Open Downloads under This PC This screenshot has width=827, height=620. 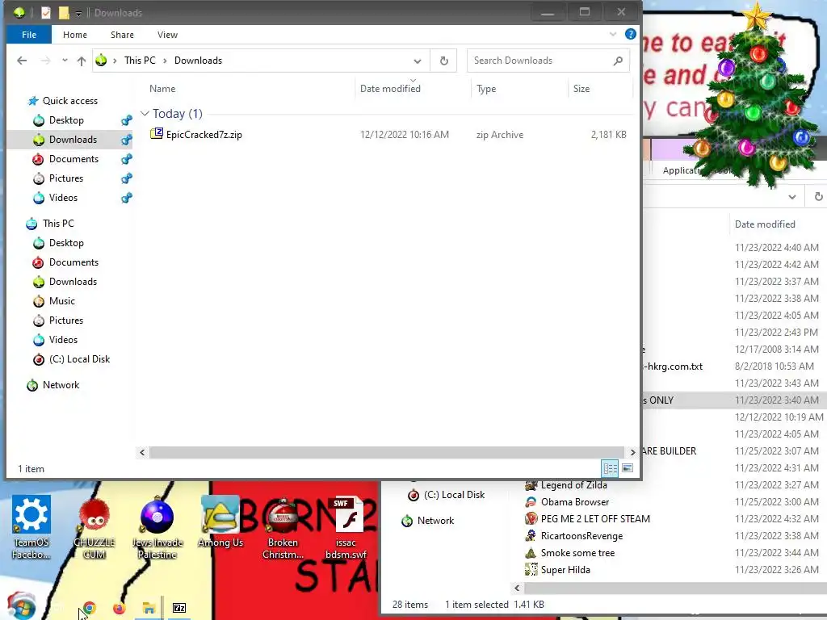(x=73, y=282)
